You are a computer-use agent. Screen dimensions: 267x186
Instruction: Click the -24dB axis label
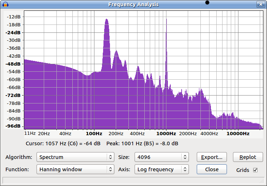point(13,32)
